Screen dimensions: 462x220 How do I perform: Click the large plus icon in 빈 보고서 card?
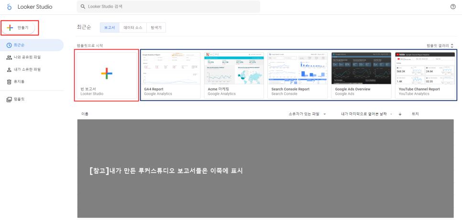pyautogui.click(x=107, y=73)
